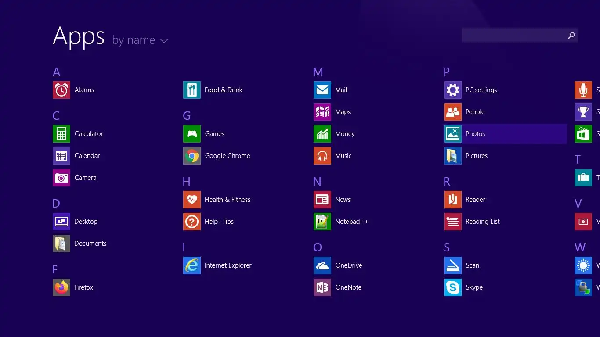Viewport: 600px width, 337px height.
Task: Start the Camera app icon
Action: (61, 178)
